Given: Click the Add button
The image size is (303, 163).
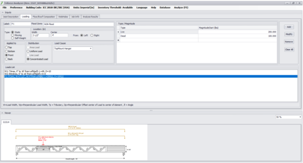Looking at the screenshot, I should [x=289, y=27].
